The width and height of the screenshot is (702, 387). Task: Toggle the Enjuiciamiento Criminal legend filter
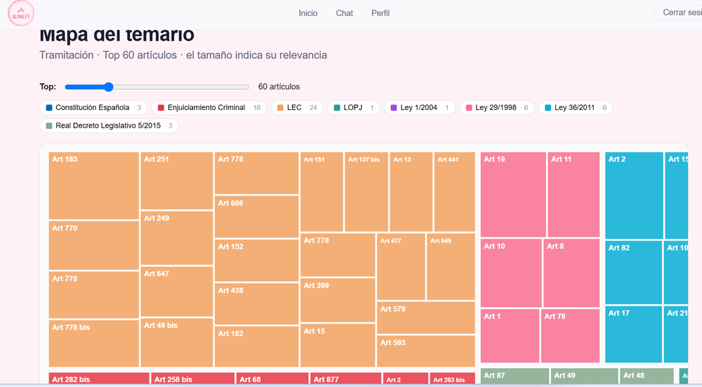click(208, 108)
